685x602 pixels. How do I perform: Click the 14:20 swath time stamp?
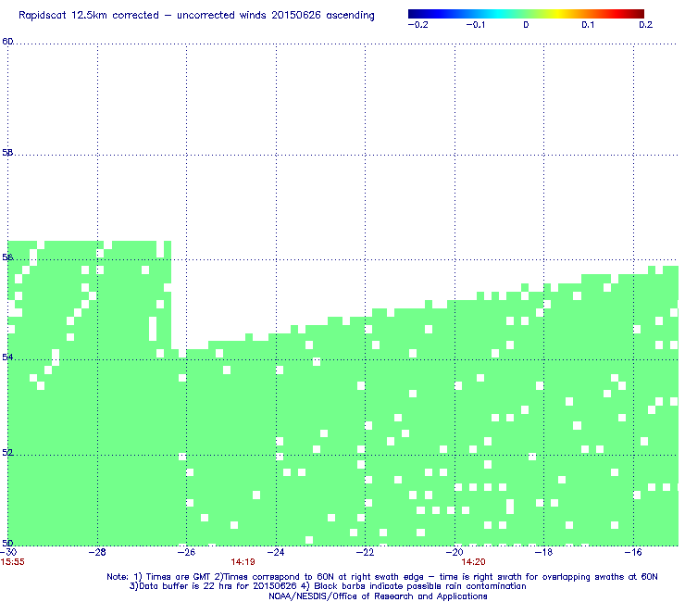[x=473, y=562]
